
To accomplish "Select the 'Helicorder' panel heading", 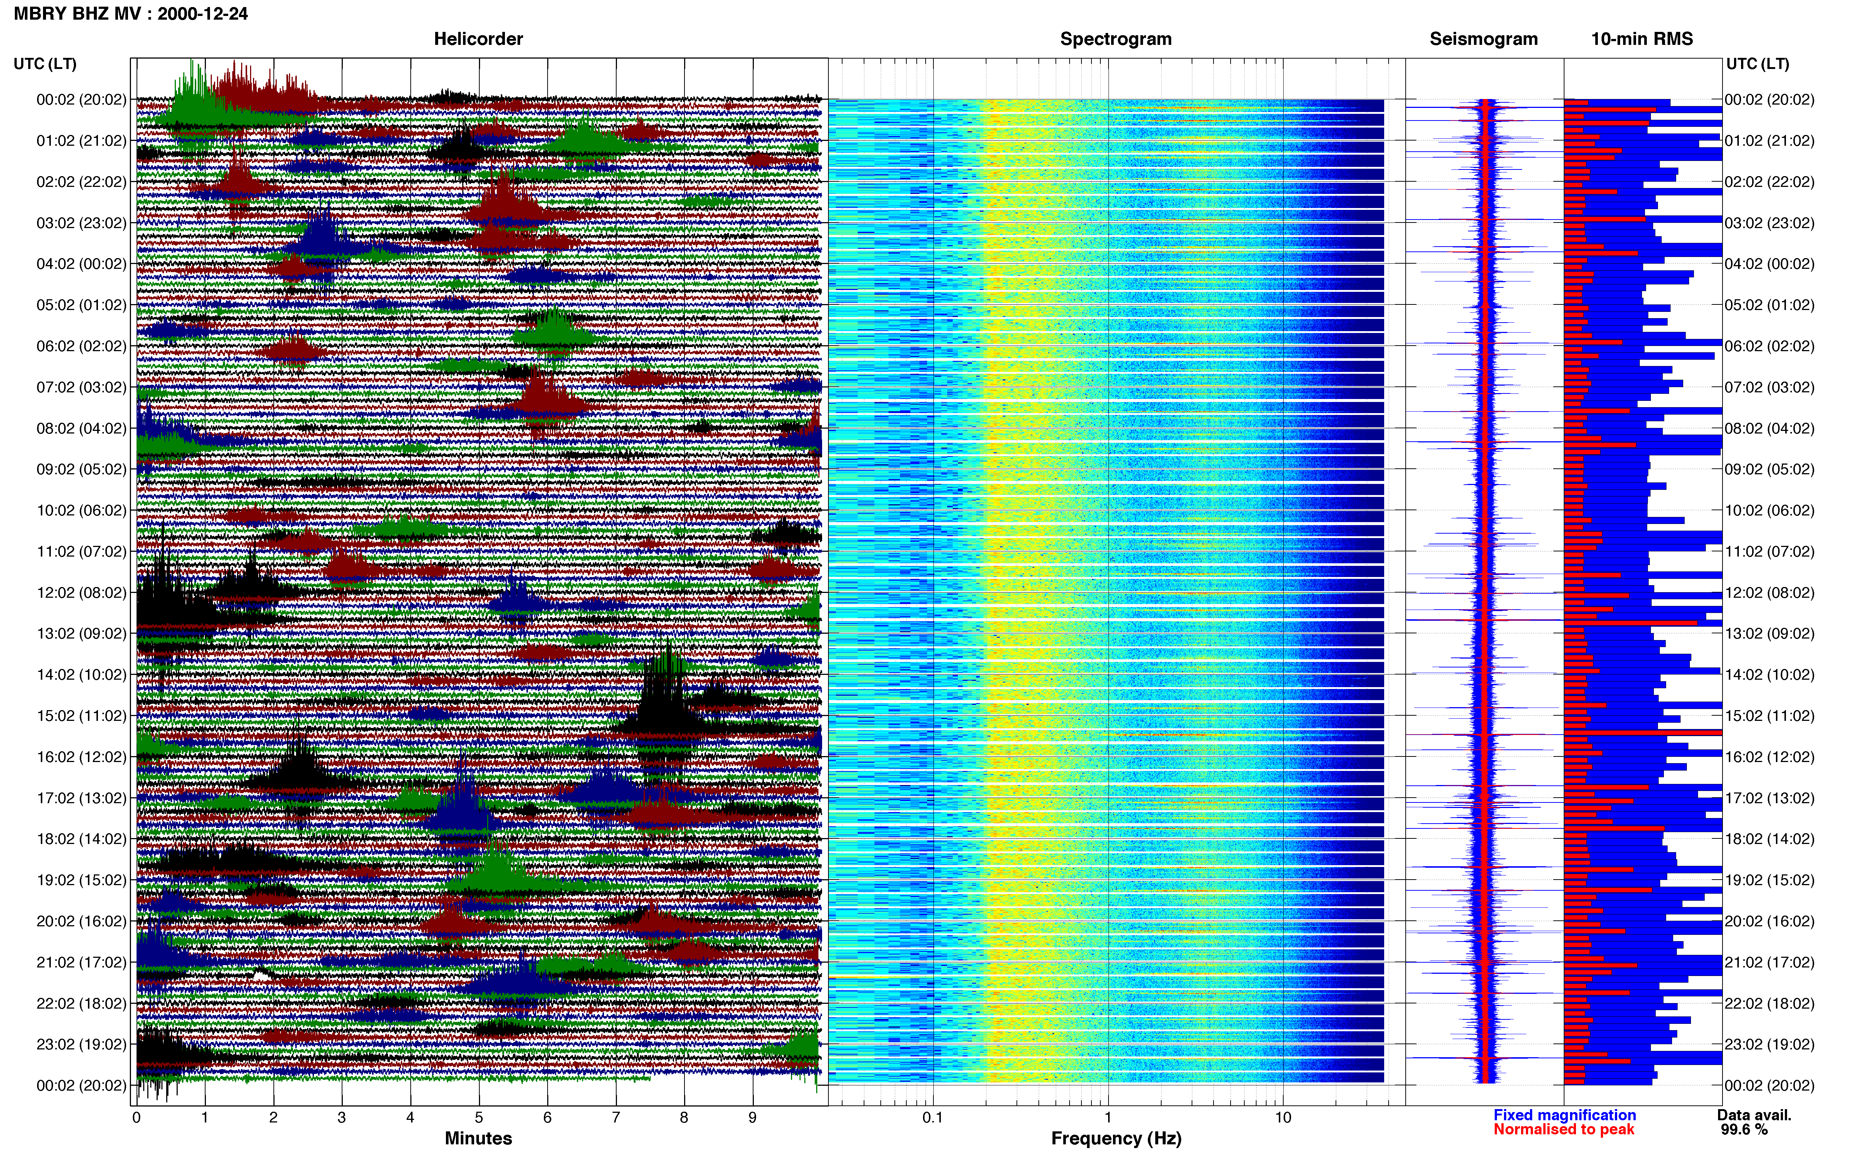I will [x=478, y=39].
